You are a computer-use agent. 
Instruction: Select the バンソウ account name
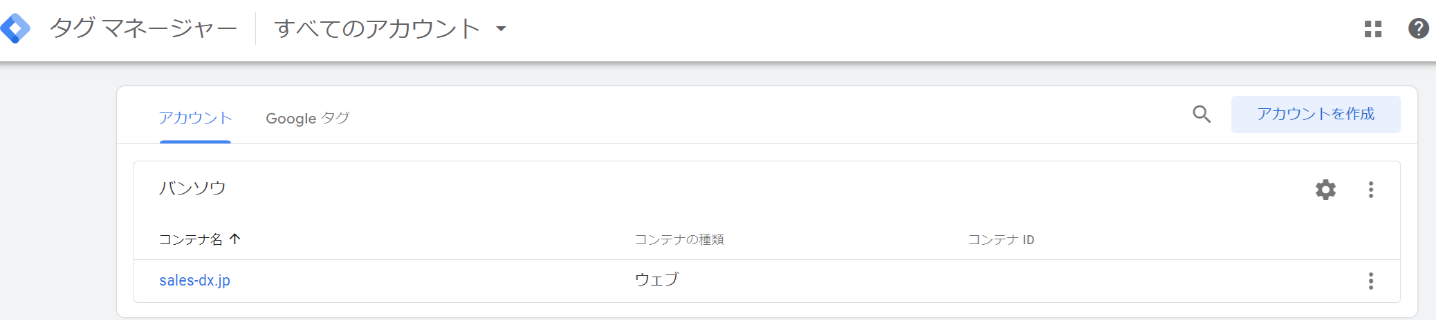click(192, 188)
